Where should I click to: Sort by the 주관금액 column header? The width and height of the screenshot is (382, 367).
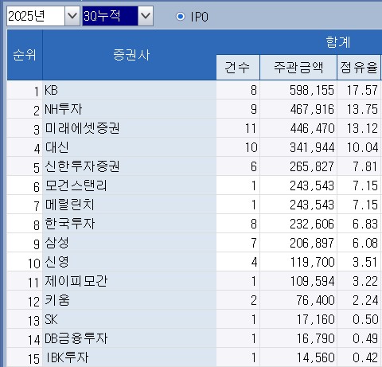[x=298, y=68]
